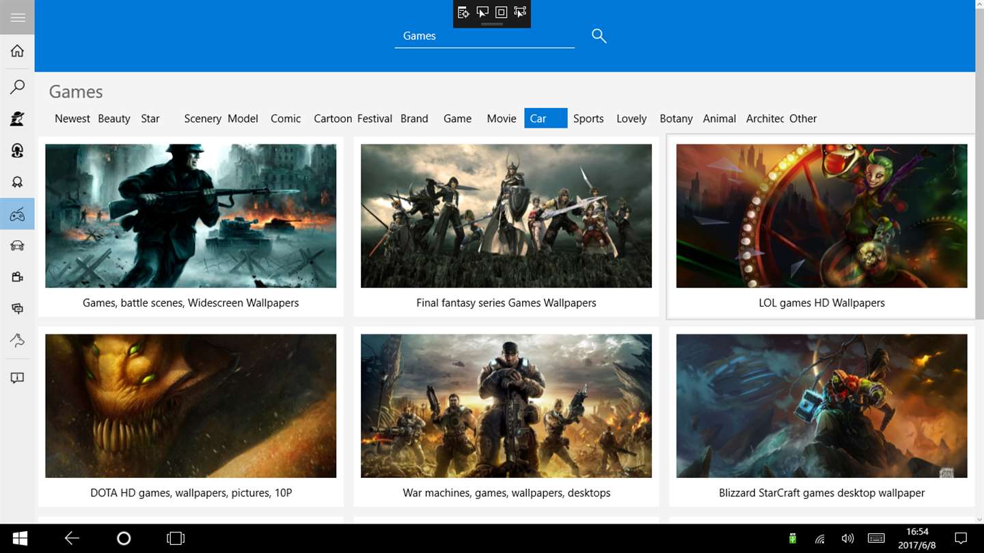984x553 pixels.
Task: Open the DOTA HD games monster thumbnail
Action: click(x=191, y=406)
